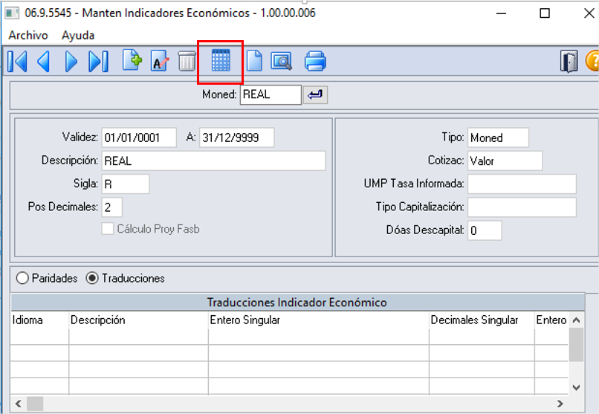Click the Dóas Descapital field
Viewport: 599px width, 414px height.
[x=485, y=230]
